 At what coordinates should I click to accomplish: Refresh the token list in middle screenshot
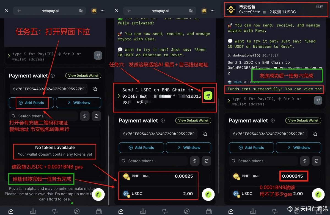tap(206, 161)
